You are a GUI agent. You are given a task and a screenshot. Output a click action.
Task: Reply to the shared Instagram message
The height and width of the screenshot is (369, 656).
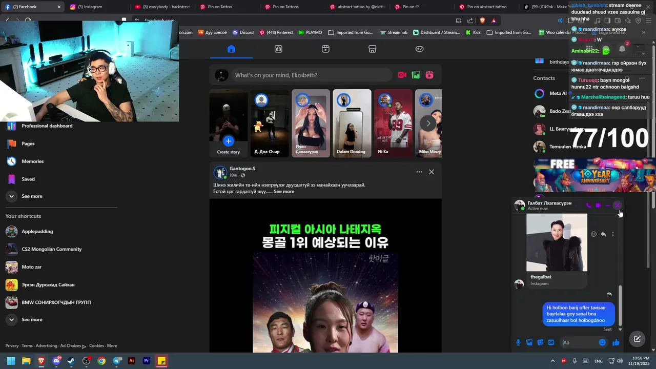(603, 234)
